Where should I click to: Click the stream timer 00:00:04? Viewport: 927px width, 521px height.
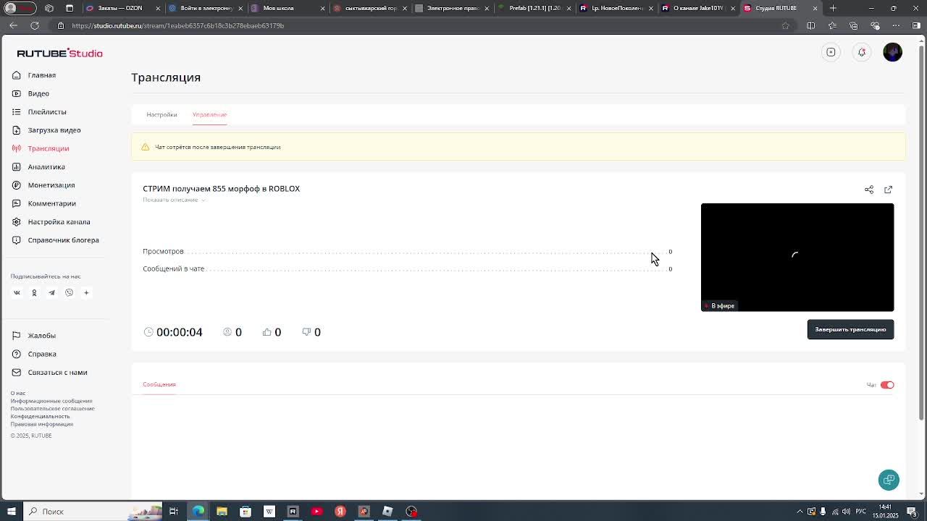(x=174, y=332)
